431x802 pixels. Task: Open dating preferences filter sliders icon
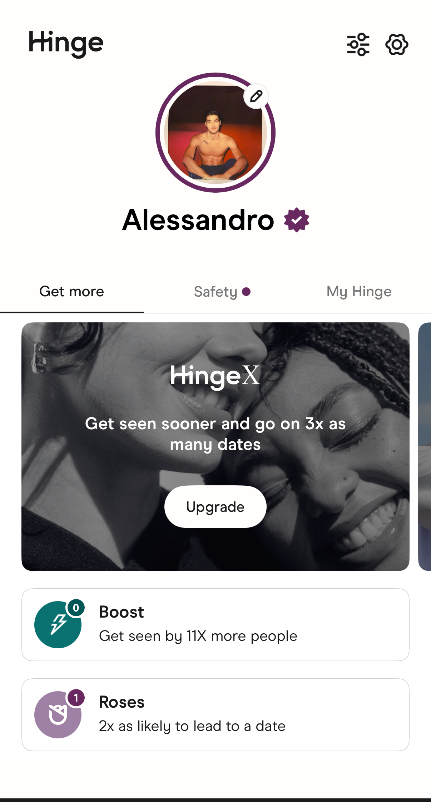point(358,45)
